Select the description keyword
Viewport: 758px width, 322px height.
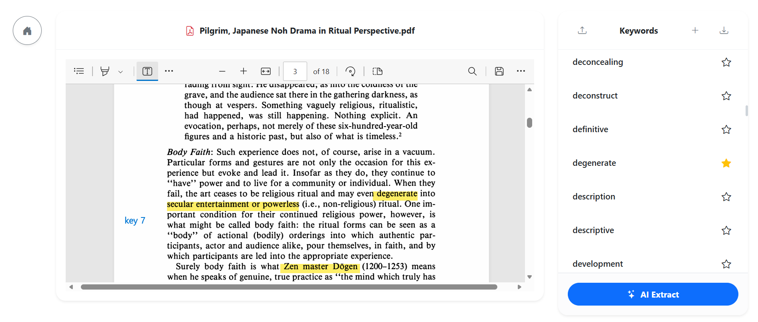[x=594, y=197]
